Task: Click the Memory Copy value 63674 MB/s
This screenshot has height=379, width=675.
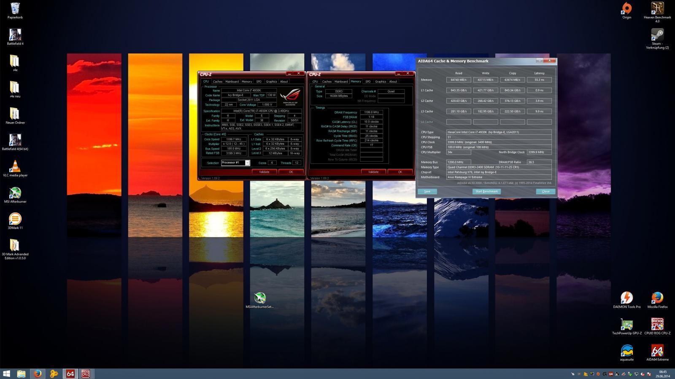Action: coord(513,80)
